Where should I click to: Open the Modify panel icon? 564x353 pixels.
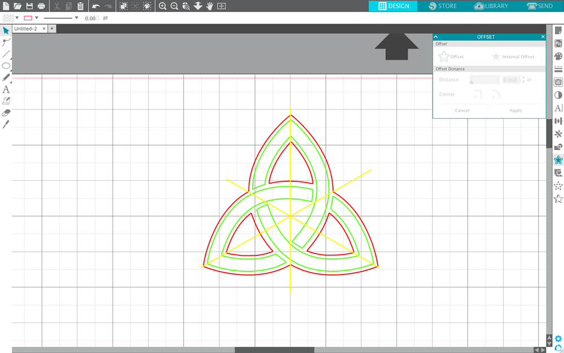558,147
